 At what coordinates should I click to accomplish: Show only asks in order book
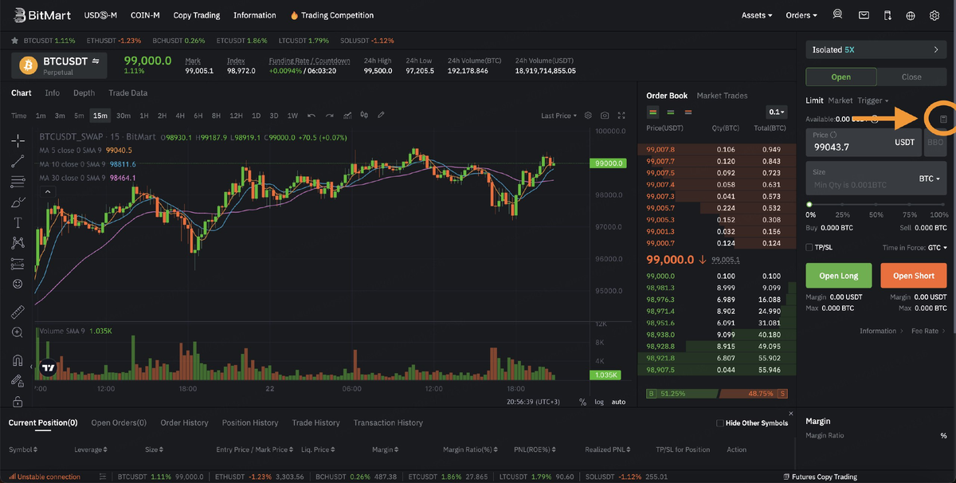point(688,112)
